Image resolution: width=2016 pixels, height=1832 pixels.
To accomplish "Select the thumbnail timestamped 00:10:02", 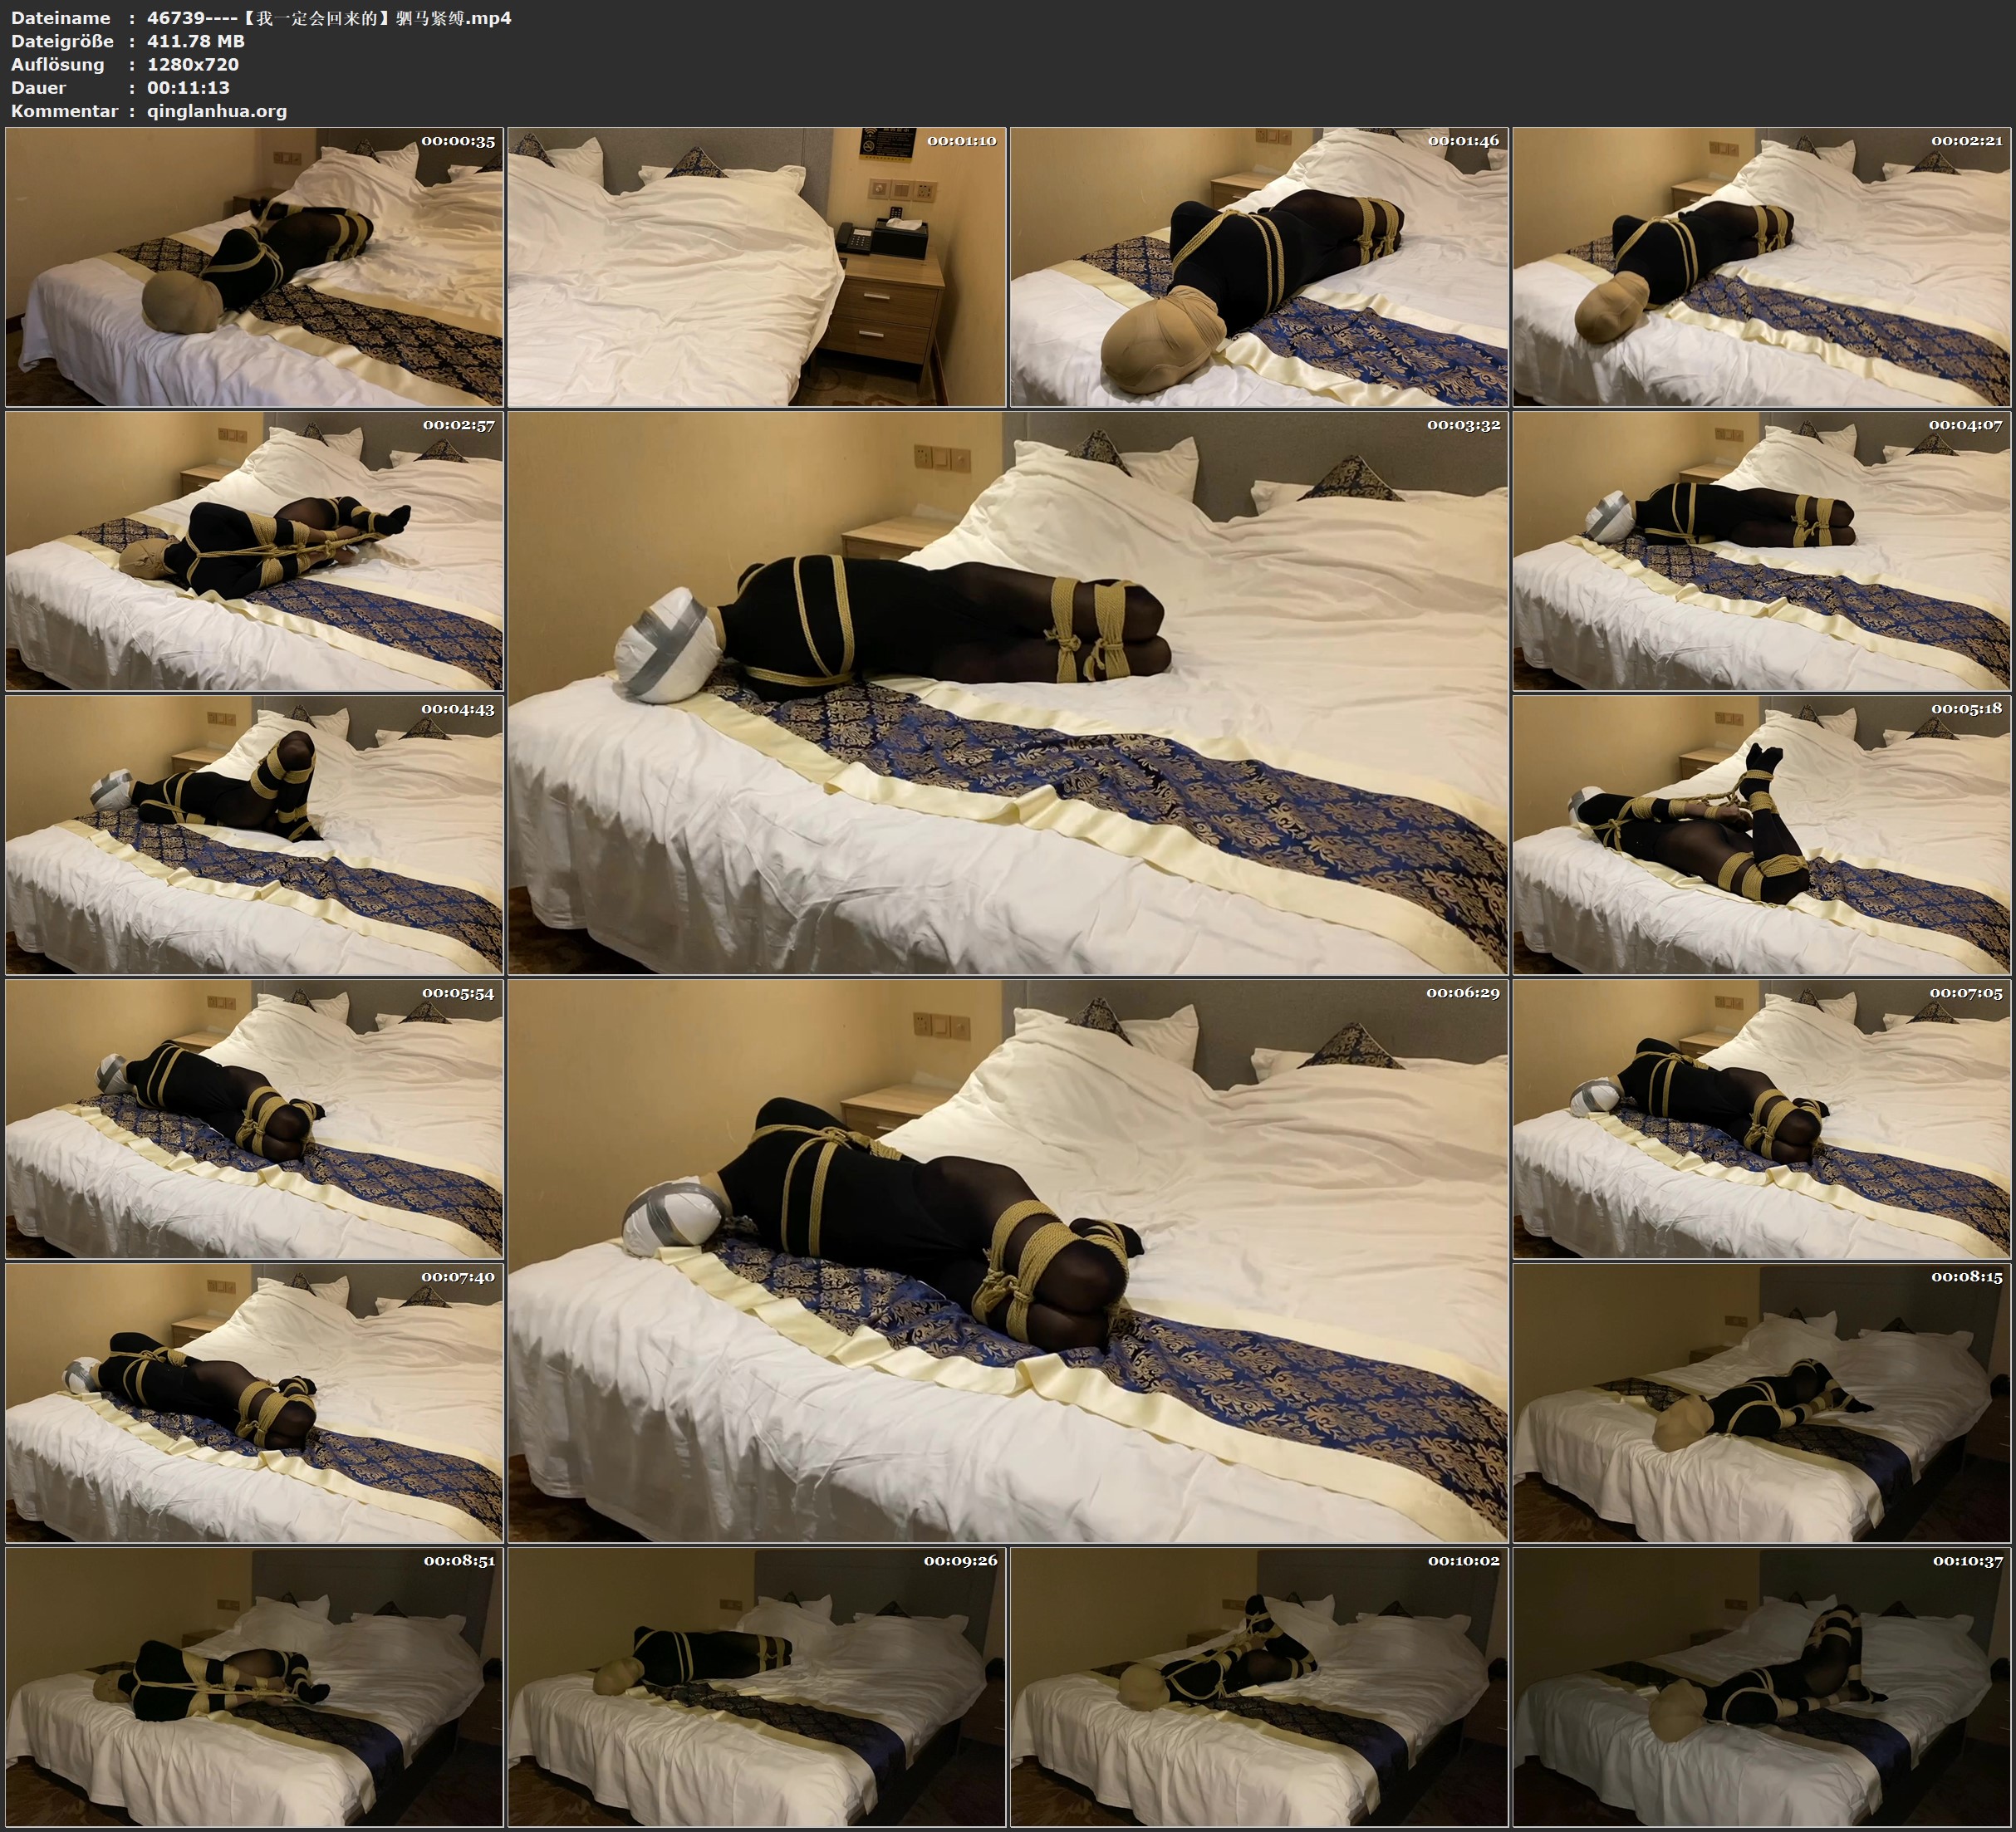I will 1259,1687.
